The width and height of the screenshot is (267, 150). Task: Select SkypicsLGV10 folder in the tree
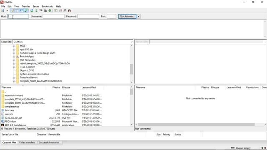coord(27,70)
